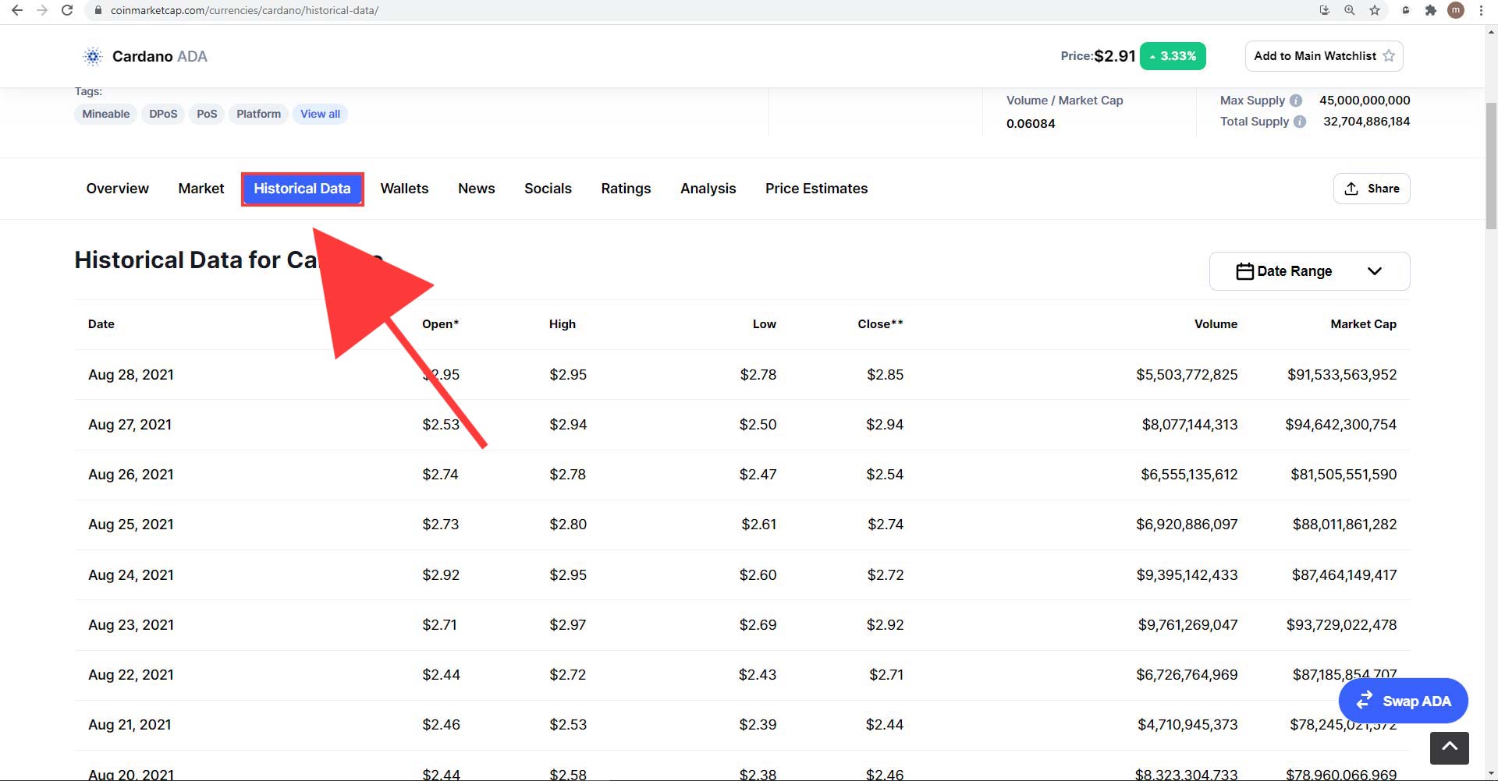Switch to the Analysis tab

708,189
